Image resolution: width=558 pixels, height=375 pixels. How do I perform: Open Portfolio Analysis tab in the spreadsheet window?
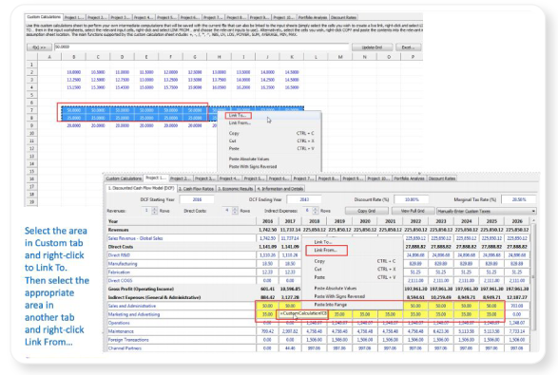(x=313, y=17)
